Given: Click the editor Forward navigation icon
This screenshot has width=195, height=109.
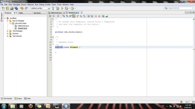Looking at the screenshot, I should tap(58, 16).
